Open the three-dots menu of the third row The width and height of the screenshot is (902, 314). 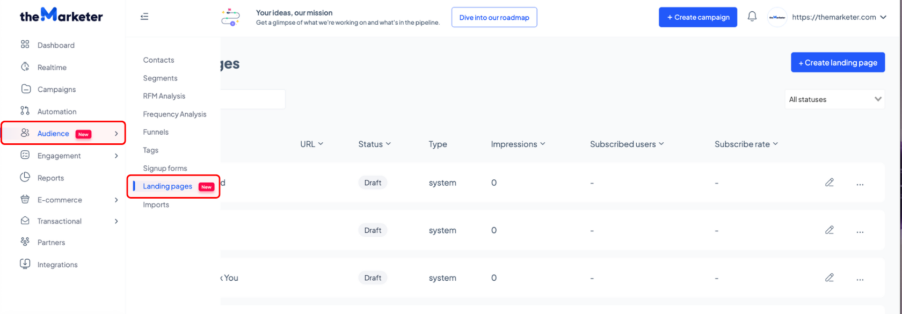pyautogui.click(x=860, y=279)
